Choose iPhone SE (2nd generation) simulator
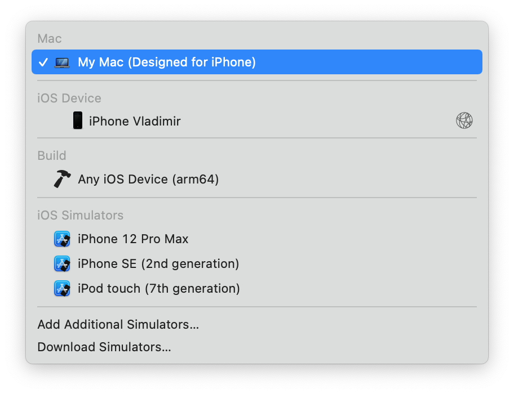The width and height of the screenshot is (514, 394). [158, 264]
